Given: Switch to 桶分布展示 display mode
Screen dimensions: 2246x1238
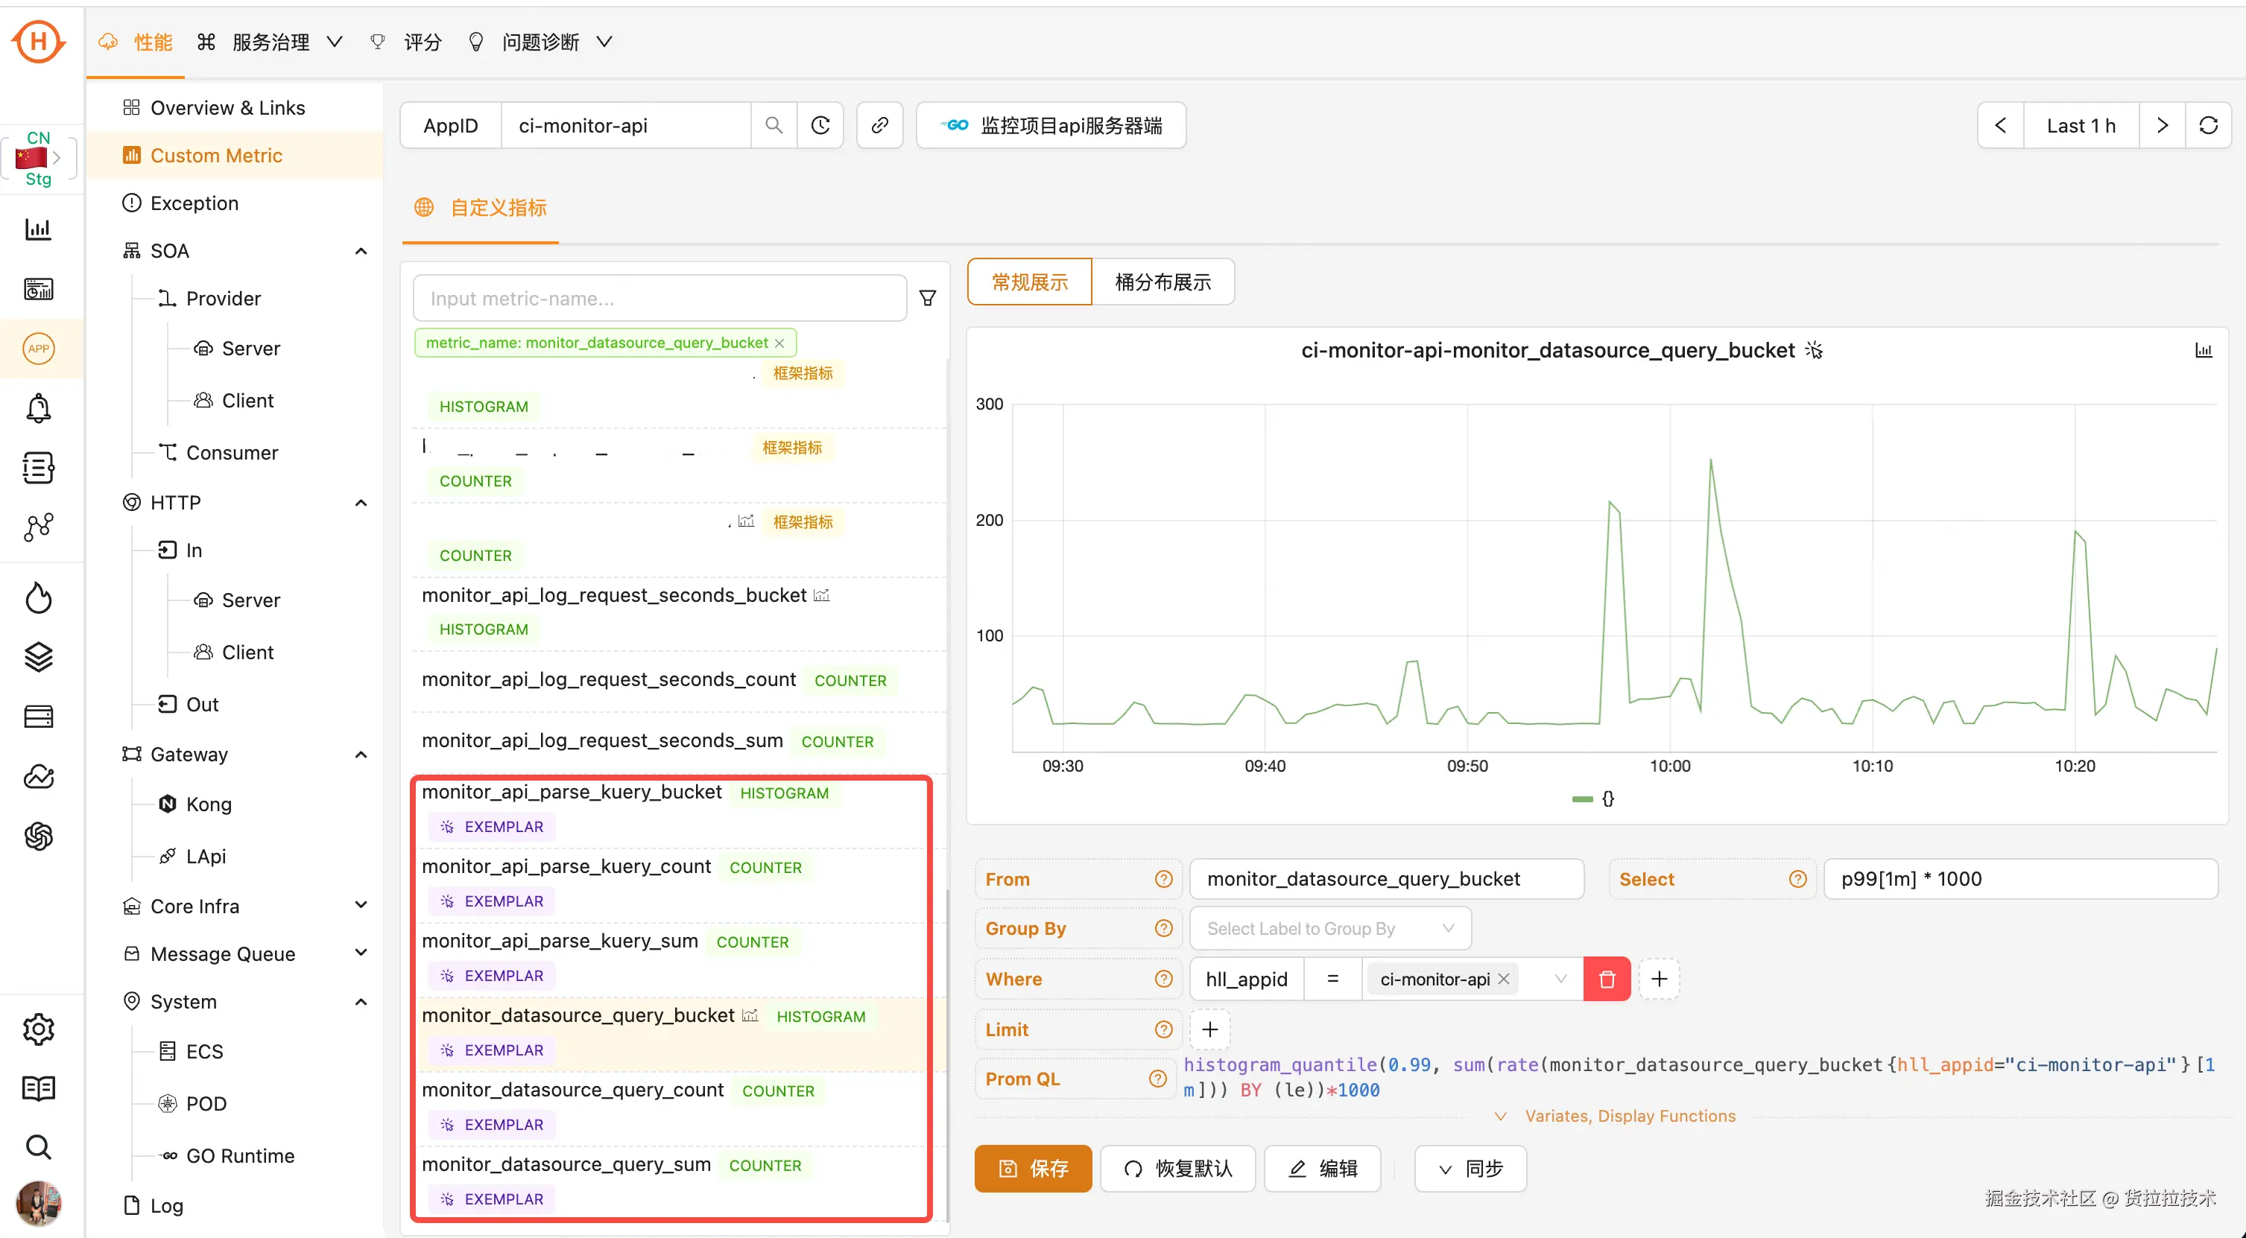Looking at the screenshot, I should (x=1162, y=282).
